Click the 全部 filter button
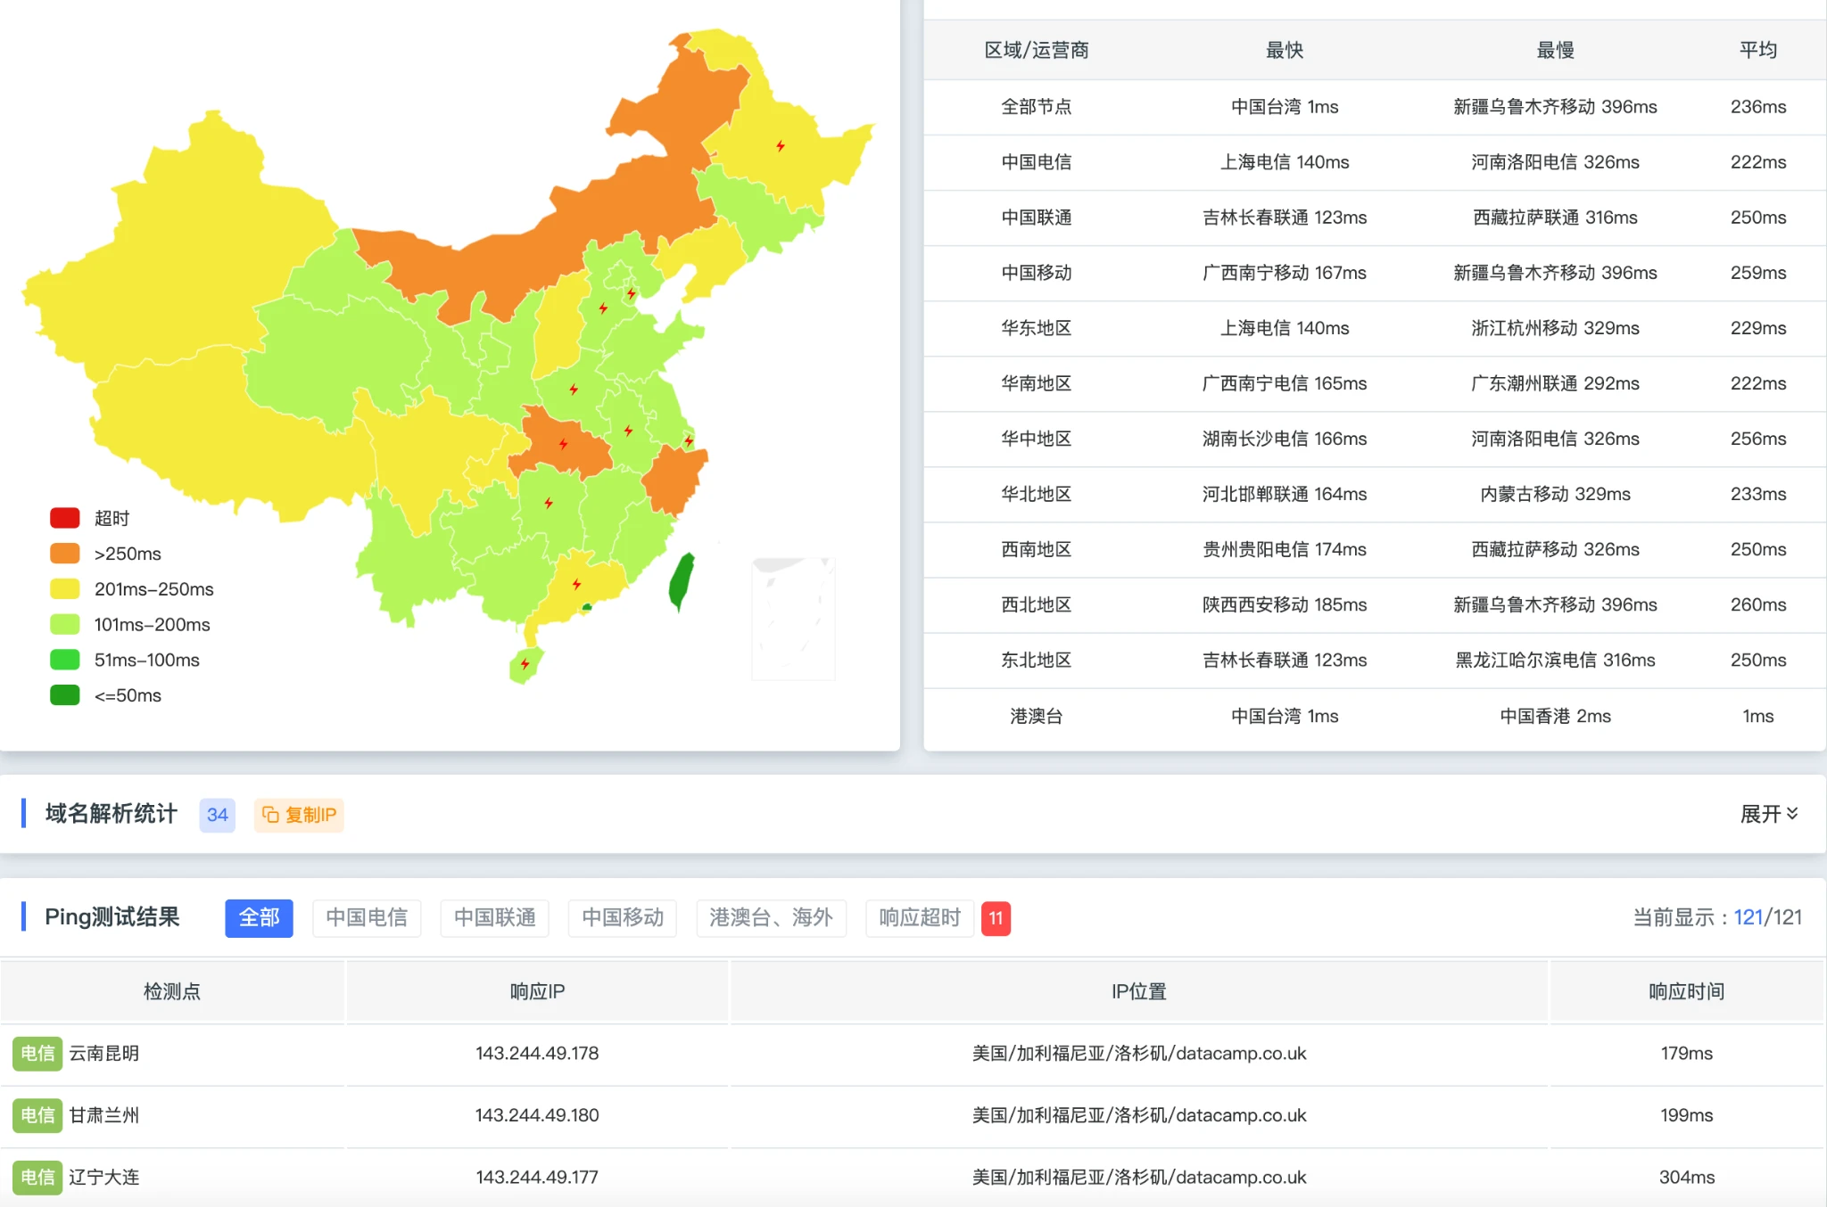The height and width of the screenshot is (1207, 1827). tap(259, 918)
